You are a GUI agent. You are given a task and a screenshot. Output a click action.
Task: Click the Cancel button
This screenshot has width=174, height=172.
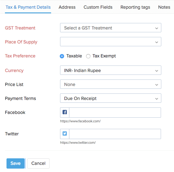38,163
